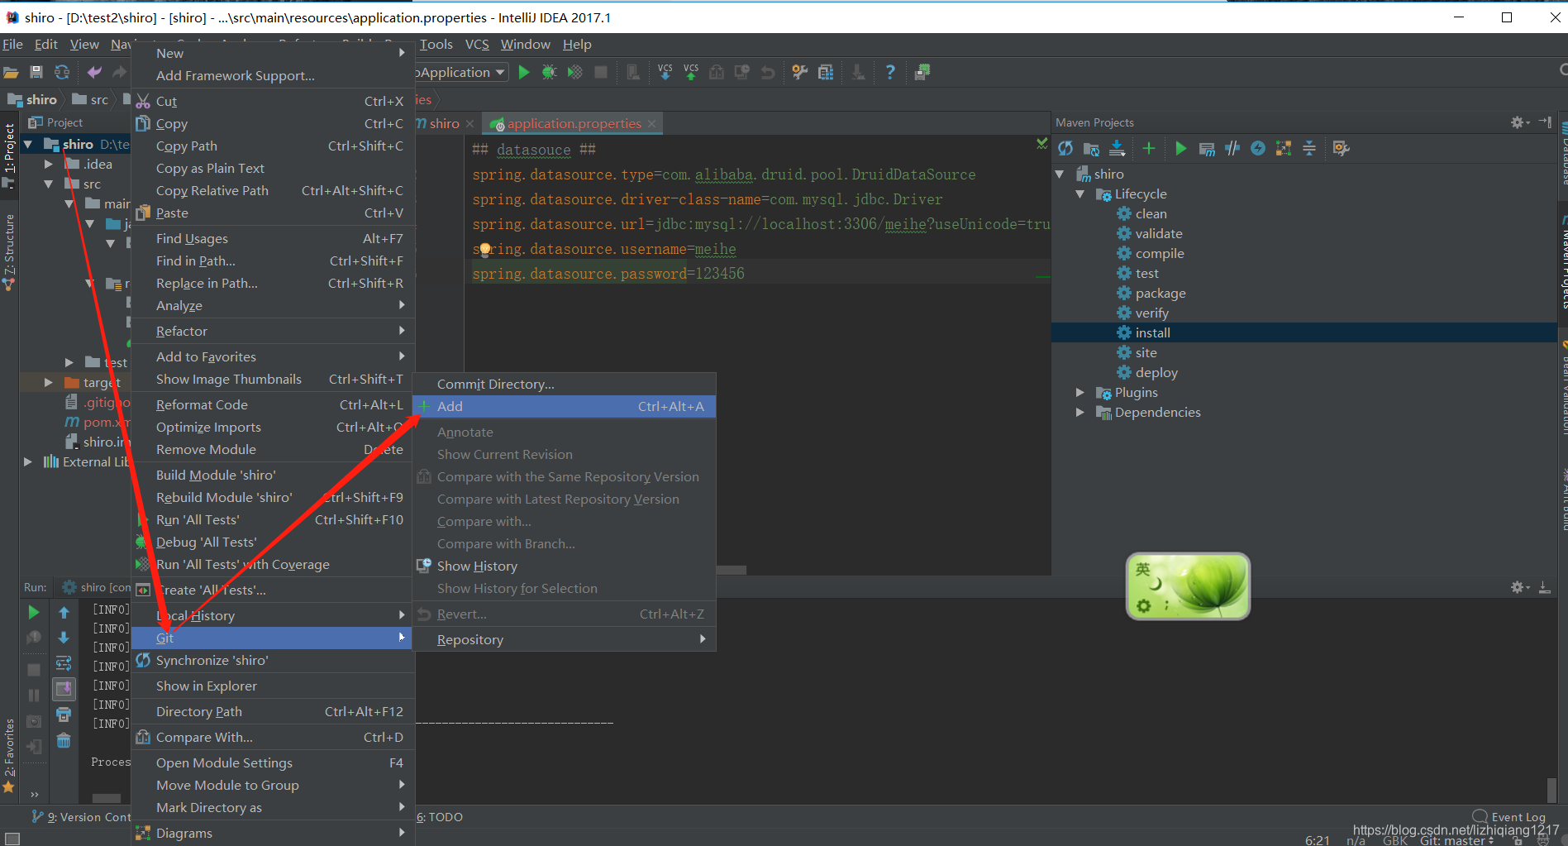Image resolution: width=1568 pixels, height=846 pixels.
Task: Click VCS update project icon
Action: pos(665,73)
